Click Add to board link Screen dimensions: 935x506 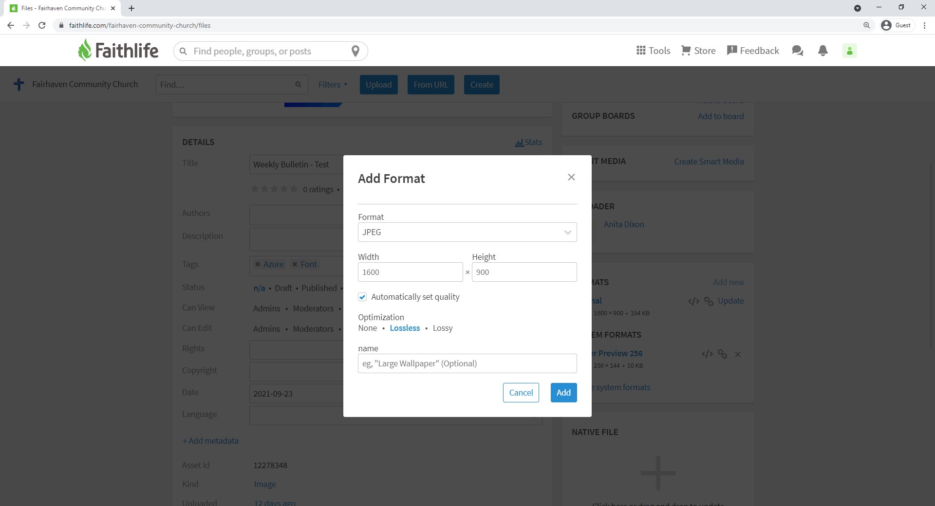pyautogui.click(x=721, y=116)
